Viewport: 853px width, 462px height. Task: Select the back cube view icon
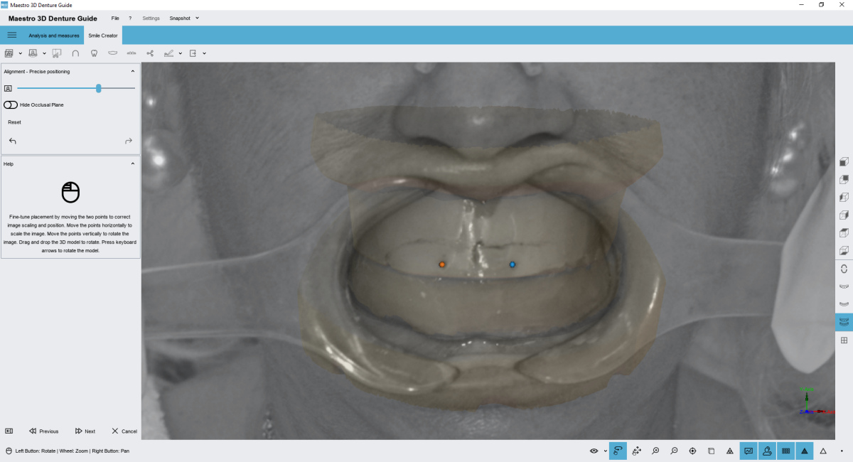844,180
